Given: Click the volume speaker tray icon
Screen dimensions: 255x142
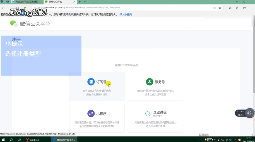Looking at the screenshot, I should pos(231,139).
